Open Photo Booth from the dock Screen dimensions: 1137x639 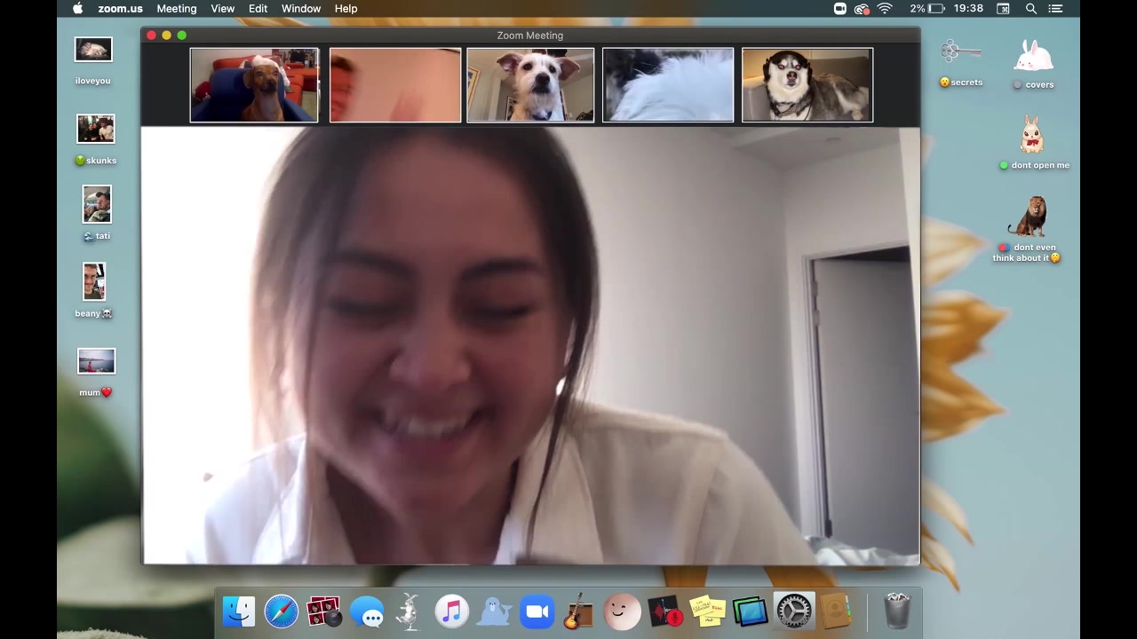pyautogui.click(x=323, y=611)
